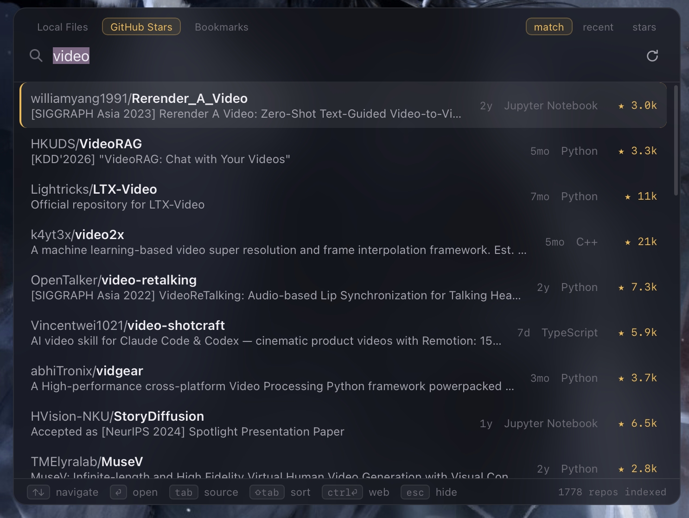Open Lightricks/LTX-Video result
The width and height of the screenshot is (689, 518).
343,196
